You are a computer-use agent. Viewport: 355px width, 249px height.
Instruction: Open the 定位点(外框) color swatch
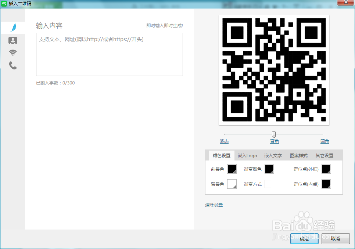(326, 169)
